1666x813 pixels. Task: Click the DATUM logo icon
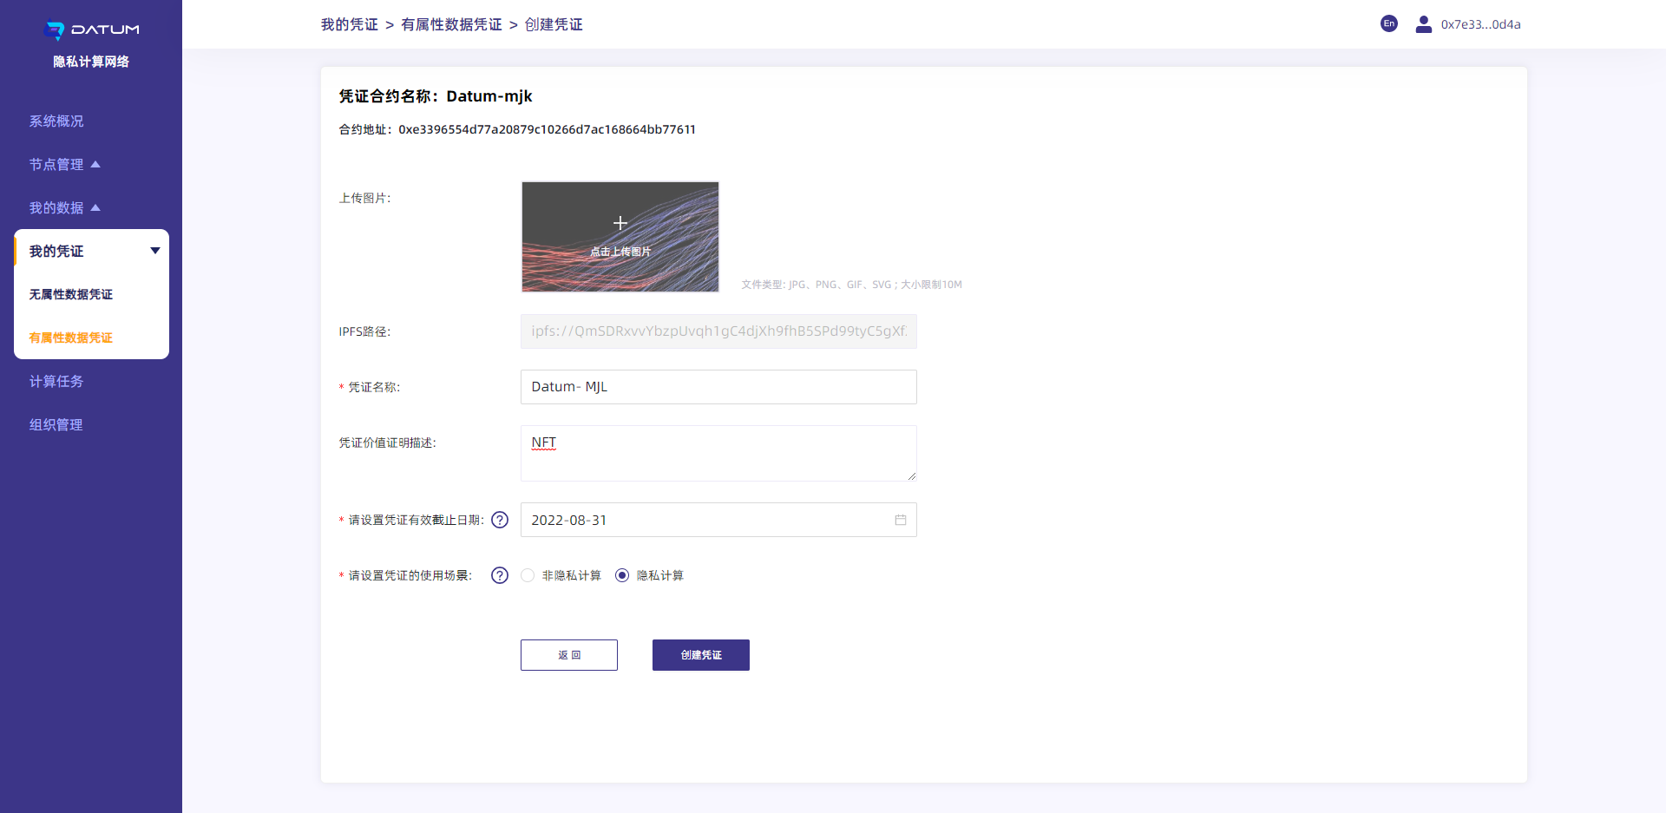(55, 31)
